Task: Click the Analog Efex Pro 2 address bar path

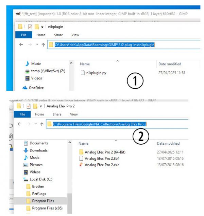Action: coord(100,124)
